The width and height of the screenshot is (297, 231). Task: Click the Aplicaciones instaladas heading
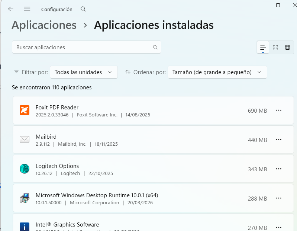(x=154, y=25)
